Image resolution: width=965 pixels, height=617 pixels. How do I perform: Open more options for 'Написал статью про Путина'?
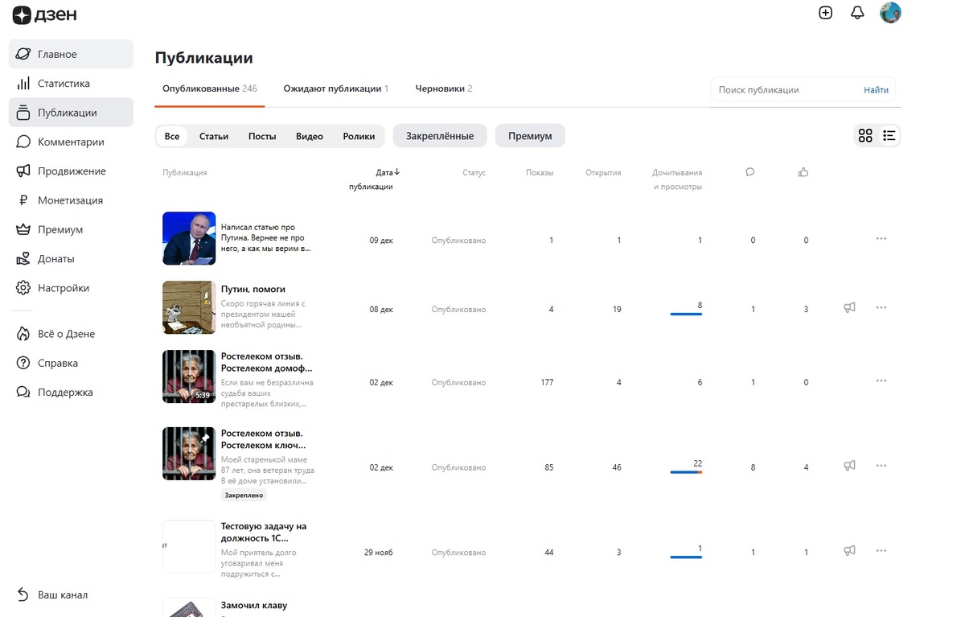tap(881, 239)
